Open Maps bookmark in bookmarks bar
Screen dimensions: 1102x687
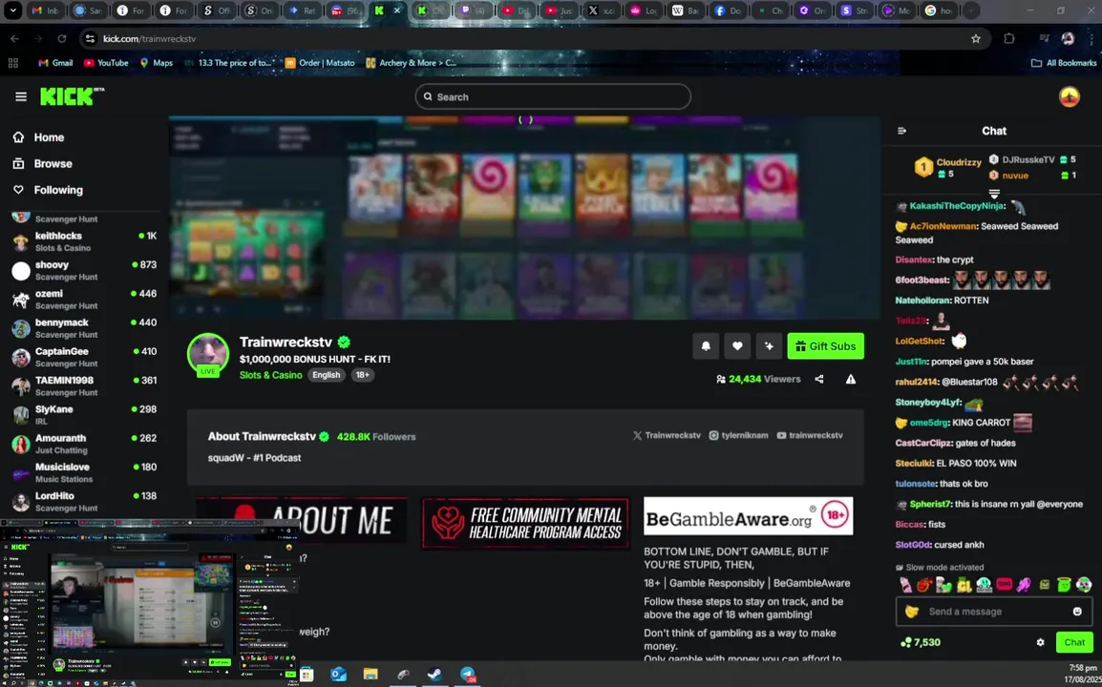click(156, 63)
